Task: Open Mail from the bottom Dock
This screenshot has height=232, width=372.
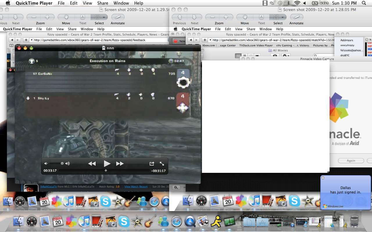Action: point(45,221)
